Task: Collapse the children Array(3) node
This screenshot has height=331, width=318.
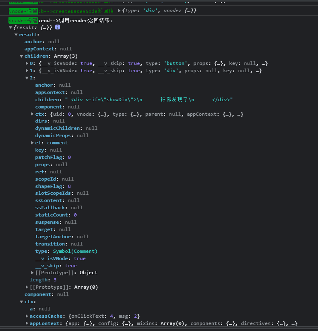Action: (22, 56)
